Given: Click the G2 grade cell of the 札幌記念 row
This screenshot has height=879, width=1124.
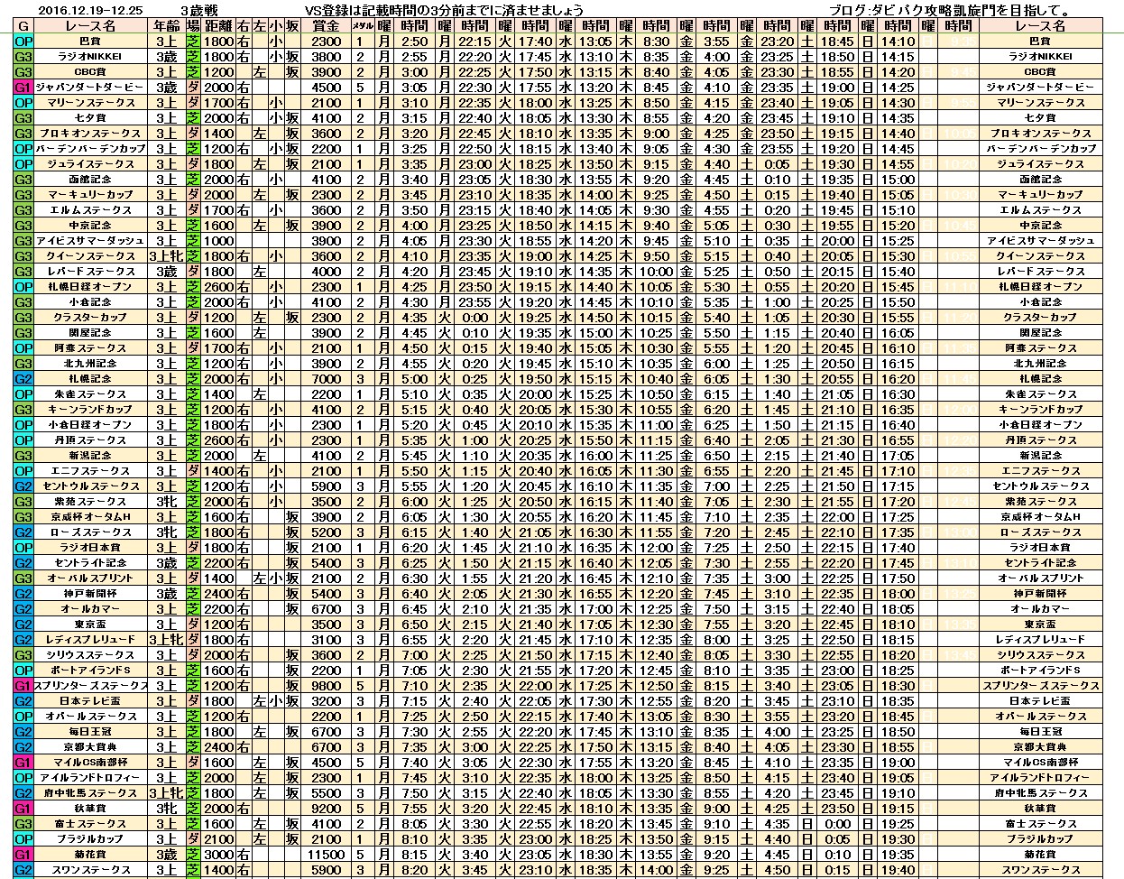Looking at the screenshot, I should [x=23, y=379].
